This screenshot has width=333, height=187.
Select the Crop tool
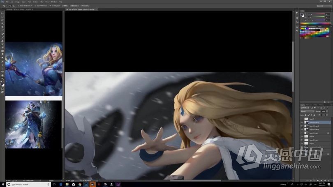point(2,27)
